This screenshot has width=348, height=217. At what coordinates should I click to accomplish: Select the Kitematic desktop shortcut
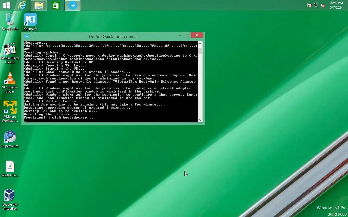tap(30, 22)
